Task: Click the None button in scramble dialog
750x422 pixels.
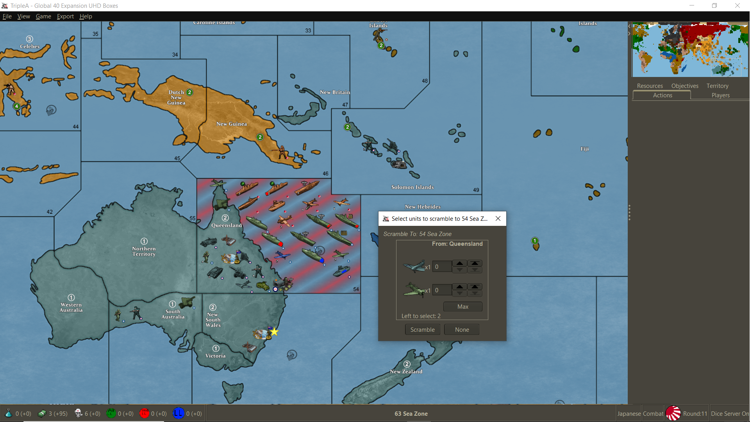Action: [462, 330]
